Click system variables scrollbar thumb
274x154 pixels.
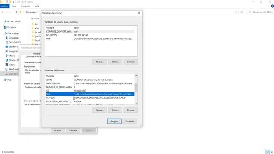click(x=136, y=87)
